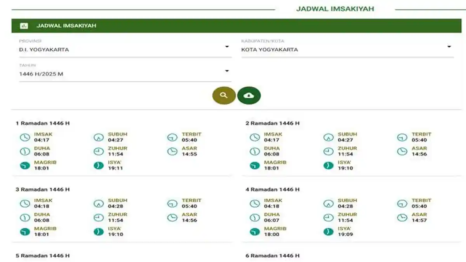Click Zuhur clock icon for 3 Ramadan
The width and height of the screenshot is (466, 262).
tap(99, 218)
